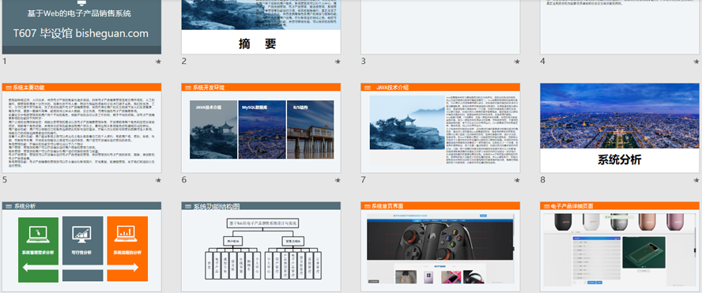Select blank-looking slide number 3
702x293 pixels.
(x=440, y=27)
